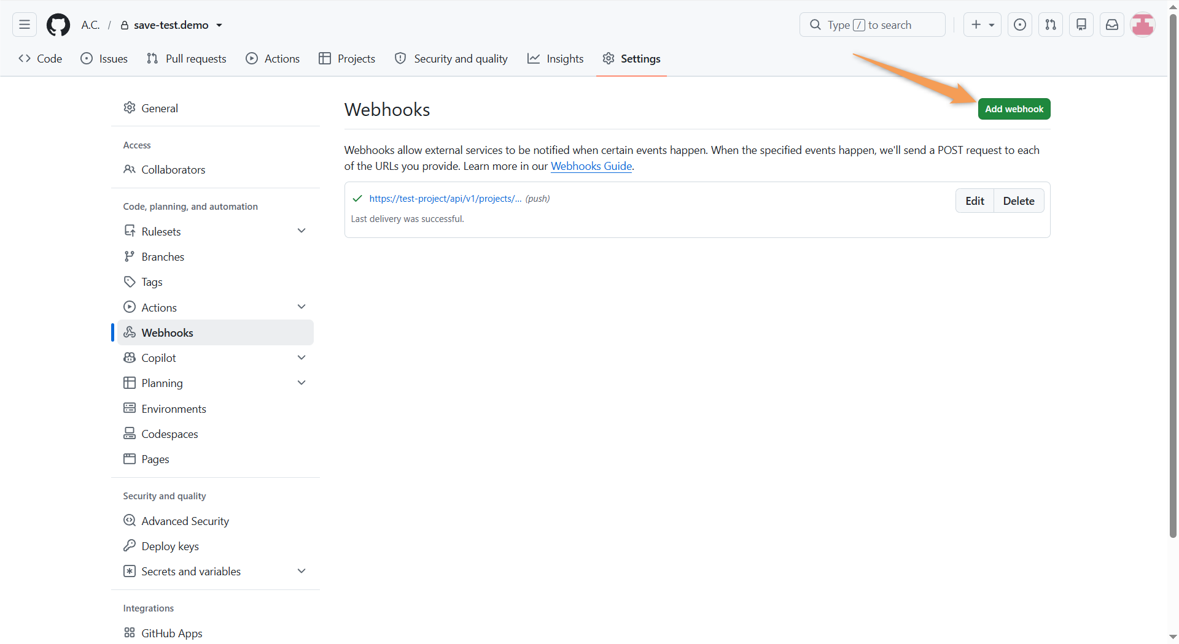The image size is (1179, 644).
Task: Go to the GitHub homepage logo
Action: tap(58, 25)
